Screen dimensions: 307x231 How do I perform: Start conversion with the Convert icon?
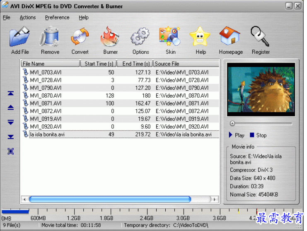click(x=80, y=37)
